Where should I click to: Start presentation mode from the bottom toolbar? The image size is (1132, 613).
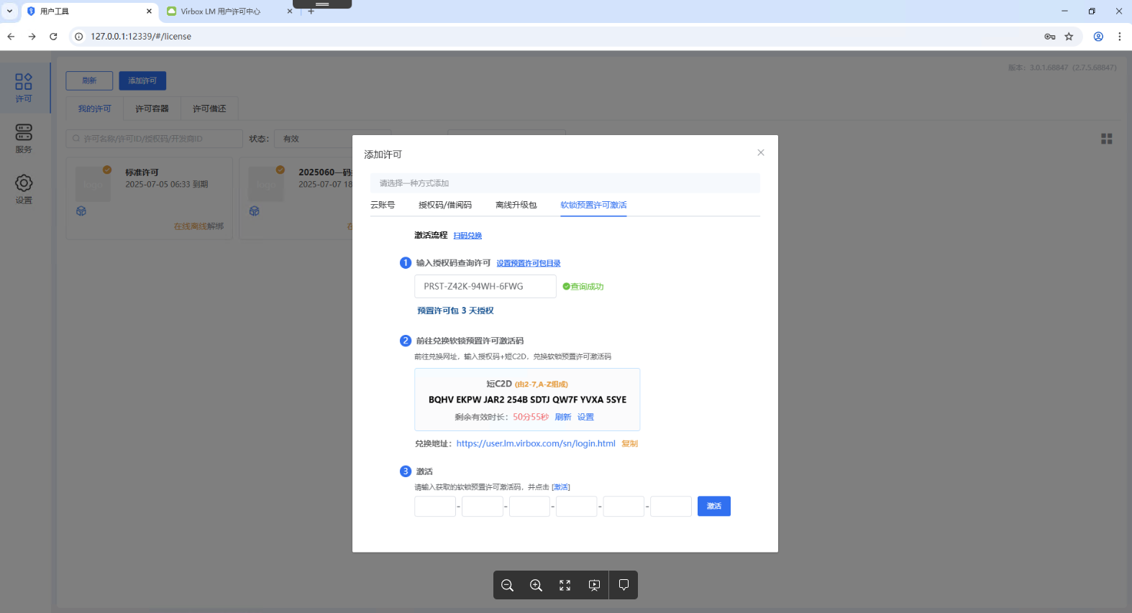(x=594, y=585)
